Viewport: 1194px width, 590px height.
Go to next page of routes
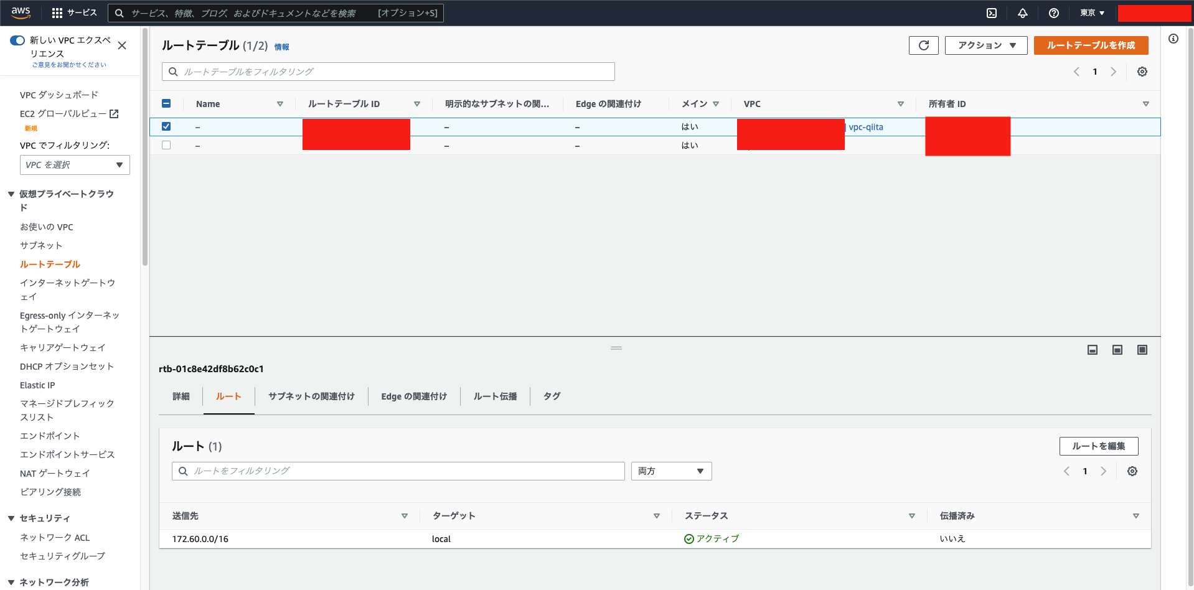pos(1104,471)
